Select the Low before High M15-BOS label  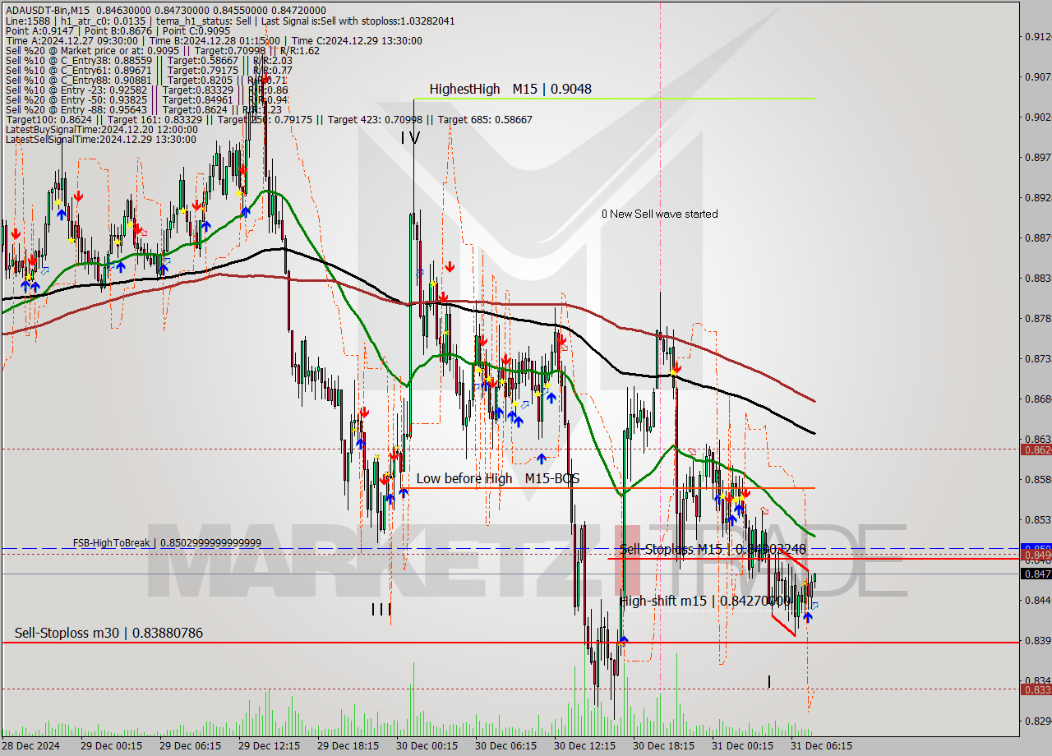497,478
